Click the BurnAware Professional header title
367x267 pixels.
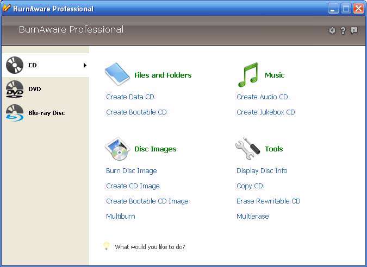71,30
